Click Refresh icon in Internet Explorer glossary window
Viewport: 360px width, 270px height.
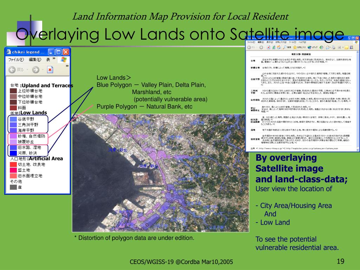point(274,47)
